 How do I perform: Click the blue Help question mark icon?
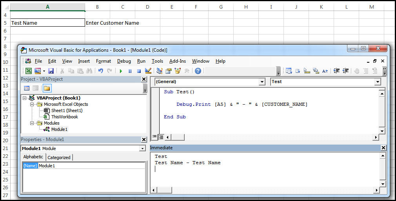click(198, 71)
